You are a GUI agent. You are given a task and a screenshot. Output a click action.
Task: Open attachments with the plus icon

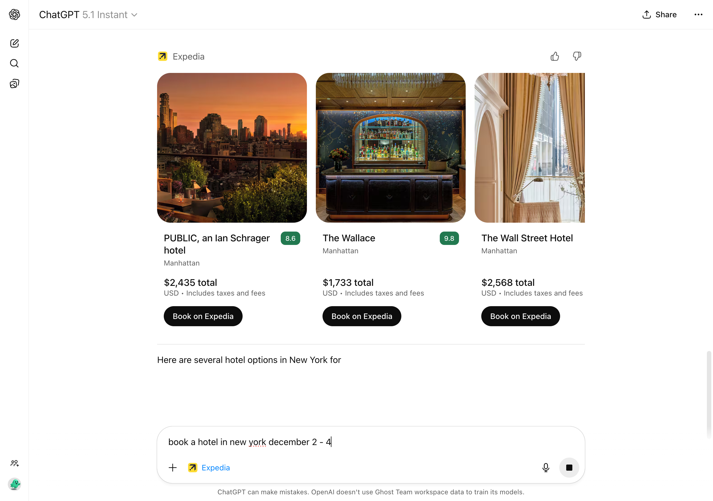coord(173,468)
